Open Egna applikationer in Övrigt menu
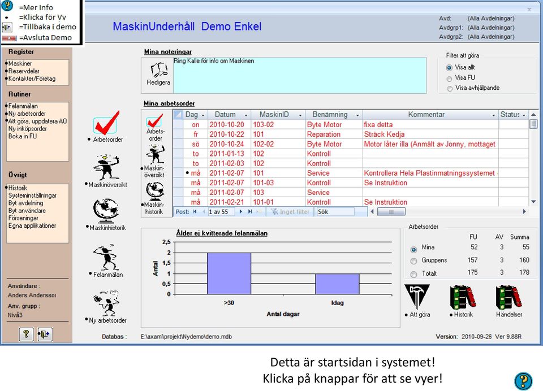Screen dimensions: 543x391 click(x=32, y=225)
